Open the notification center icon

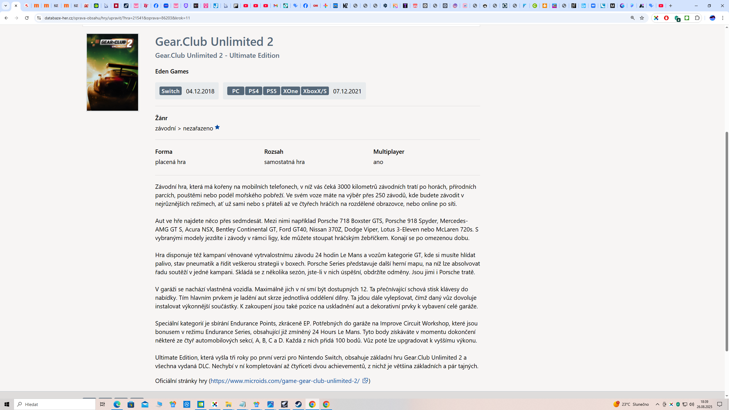[720, 404]
